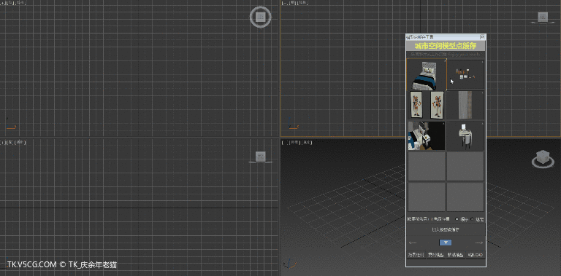This screenshot has height=276, width=561.
Task: Close the model cache floating panel
Action: click(x=482, y=36)
